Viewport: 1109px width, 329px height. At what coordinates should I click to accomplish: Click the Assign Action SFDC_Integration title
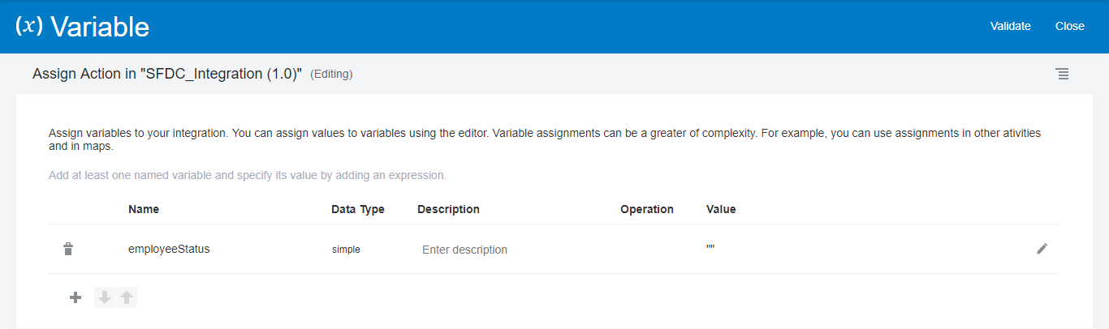coord(167,74)
